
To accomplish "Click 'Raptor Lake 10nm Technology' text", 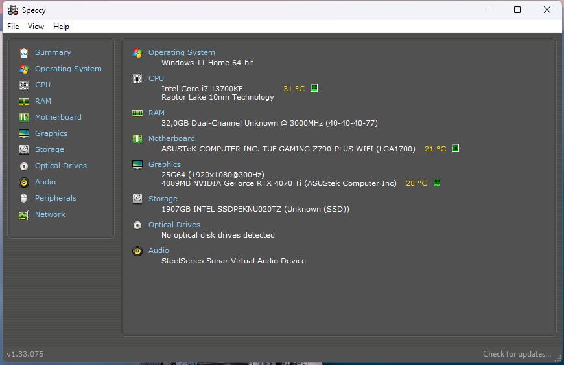I will [x=218, y=97].
